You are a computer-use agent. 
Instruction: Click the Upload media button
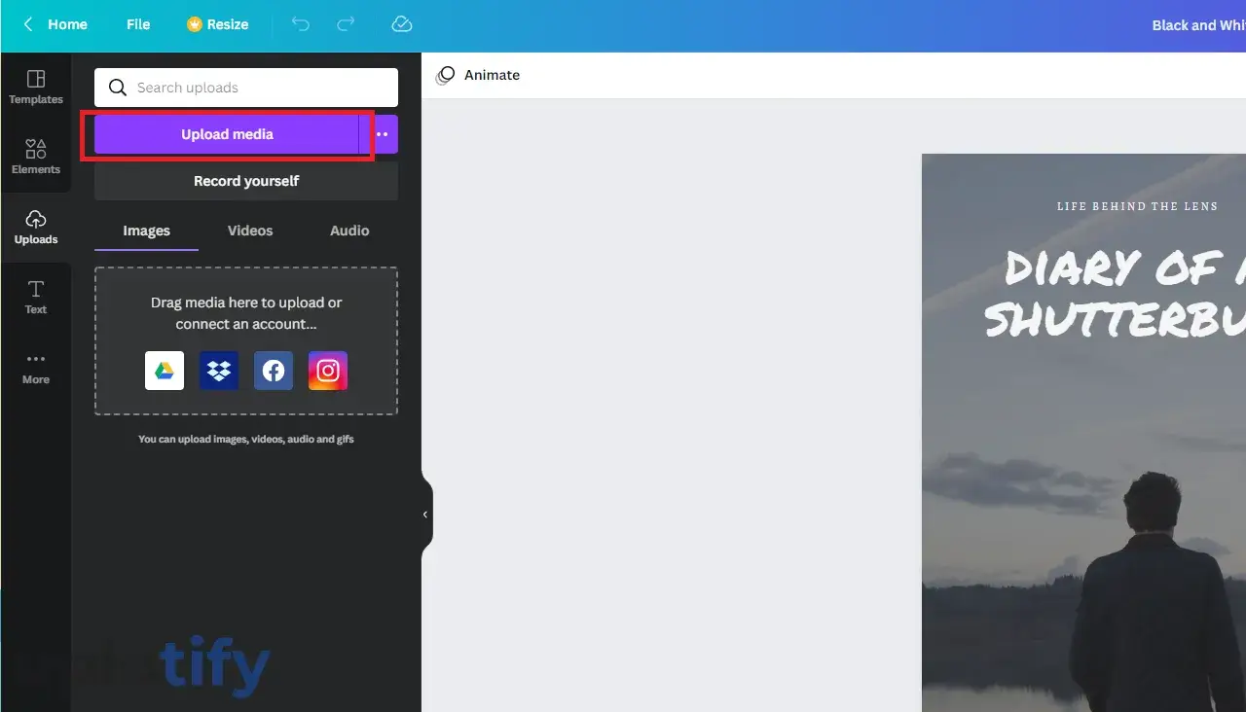[x=227, y=134]
